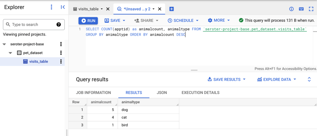Click the search help question icon

click(59, 25)
